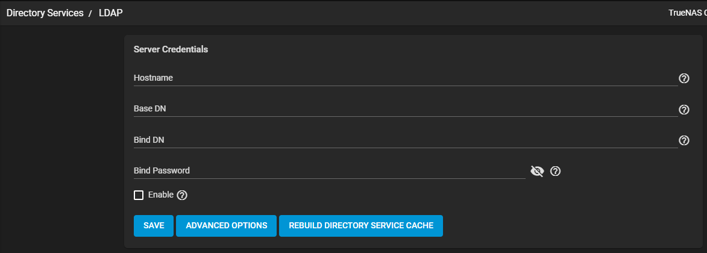This screenshot has height=253, width=707.
Task: Click the Base DN help icon
Action: click(684, 110)
